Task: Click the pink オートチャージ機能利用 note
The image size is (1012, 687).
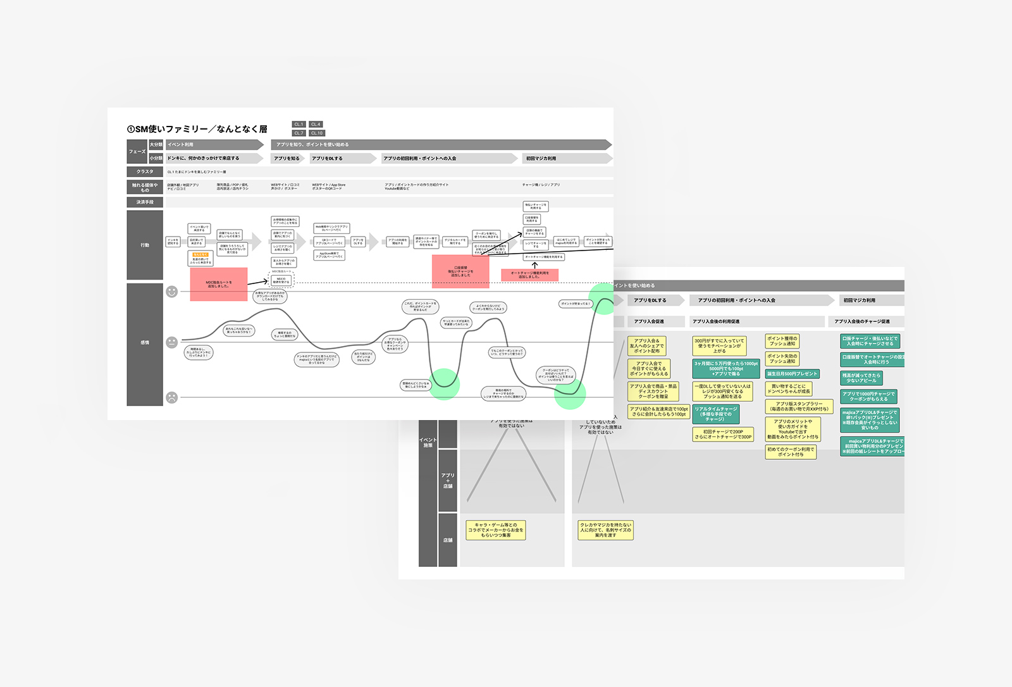Action: click(529, 275)
